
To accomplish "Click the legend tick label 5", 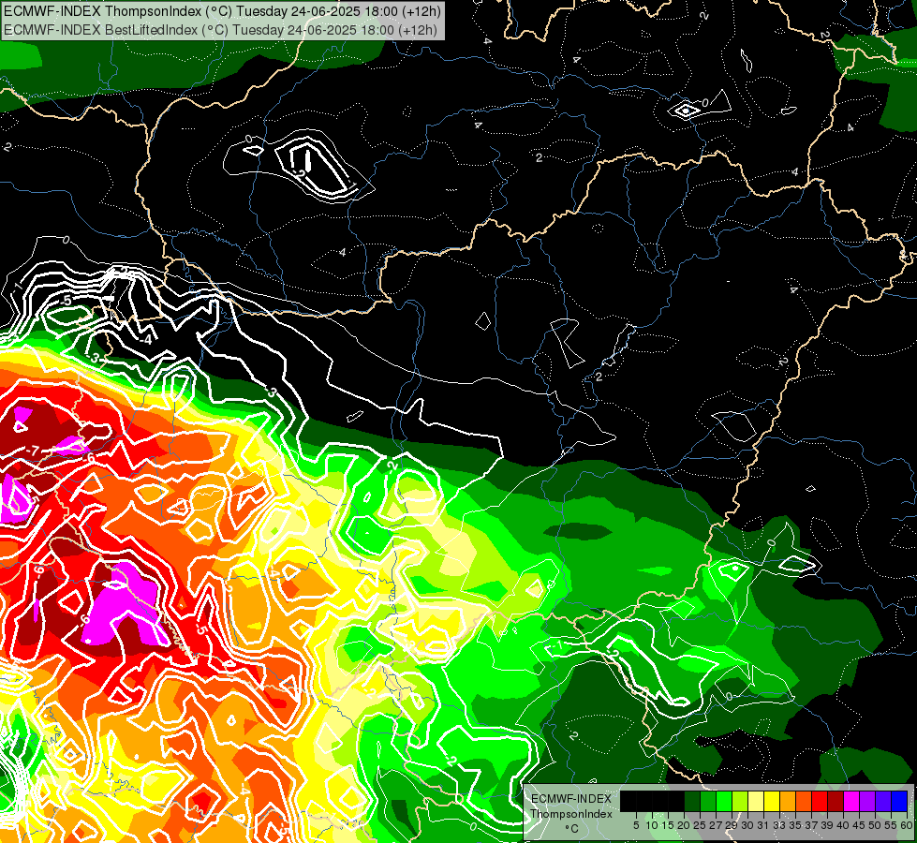I will 636,825.
